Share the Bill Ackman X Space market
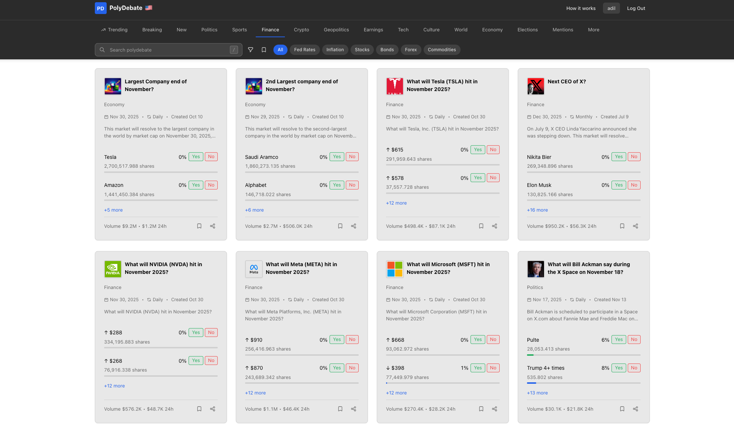The image size is (734, 428). pyautogui.click(x=635, y=409)
